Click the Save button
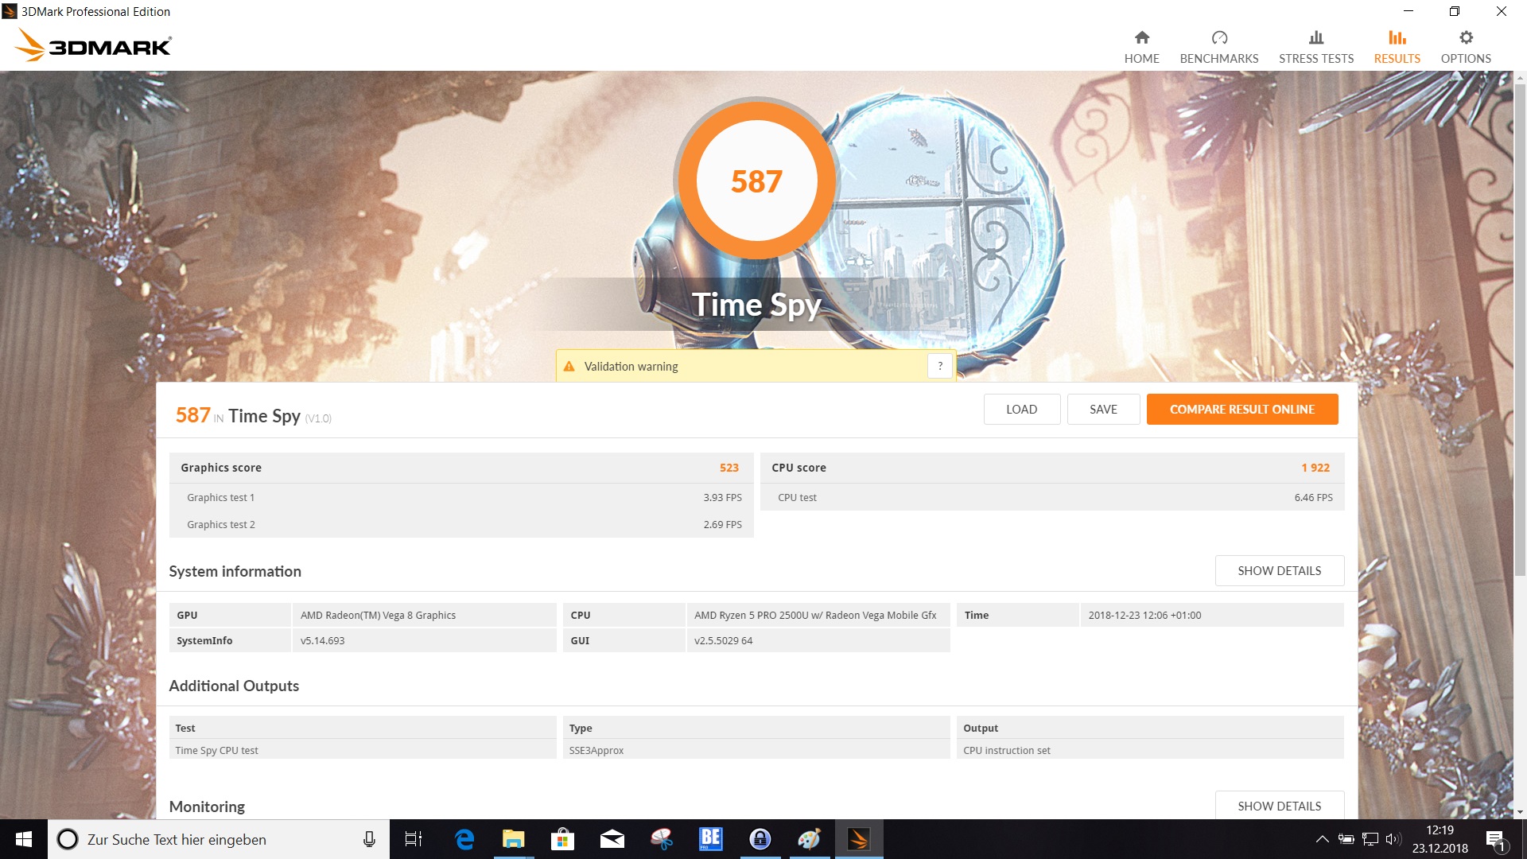 (x=1103, y=409)
